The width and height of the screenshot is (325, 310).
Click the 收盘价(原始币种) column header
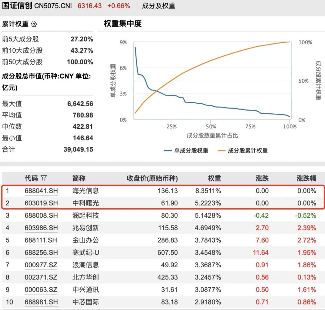(152, 178)
